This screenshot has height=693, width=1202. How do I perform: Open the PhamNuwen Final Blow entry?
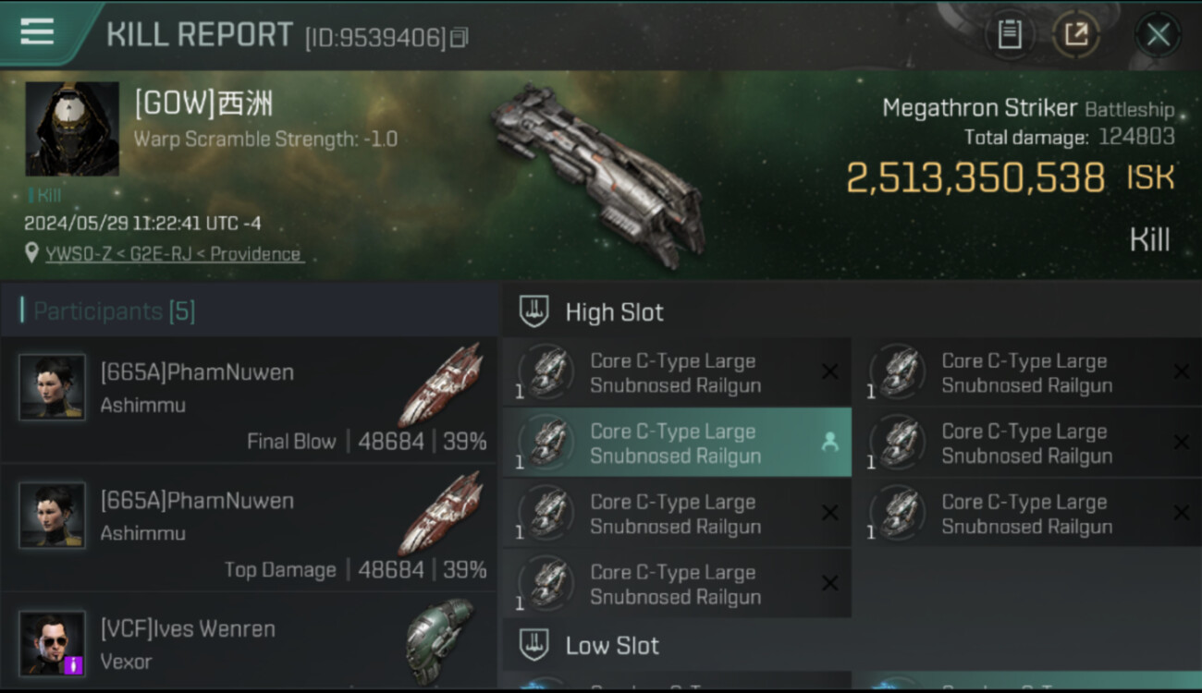(x=250, y=400)
